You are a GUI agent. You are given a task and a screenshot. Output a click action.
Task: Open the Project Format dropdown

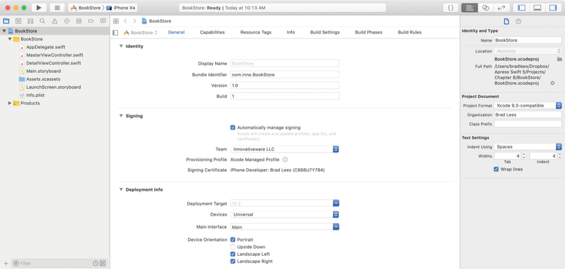tap(528, 106)
